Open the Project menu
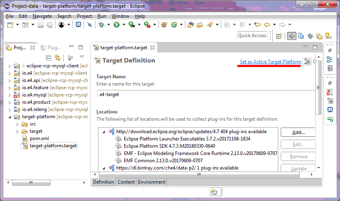This screenshot has height=201, width=340. pyautogui.click(x=84, y=16)
